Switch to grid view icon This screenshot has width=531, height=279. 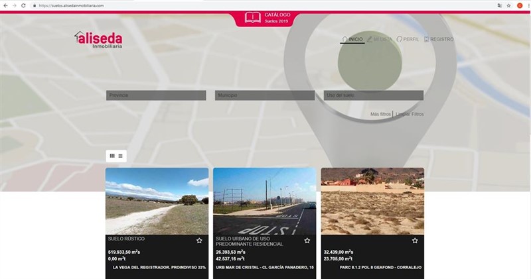(x=112, y=156)
